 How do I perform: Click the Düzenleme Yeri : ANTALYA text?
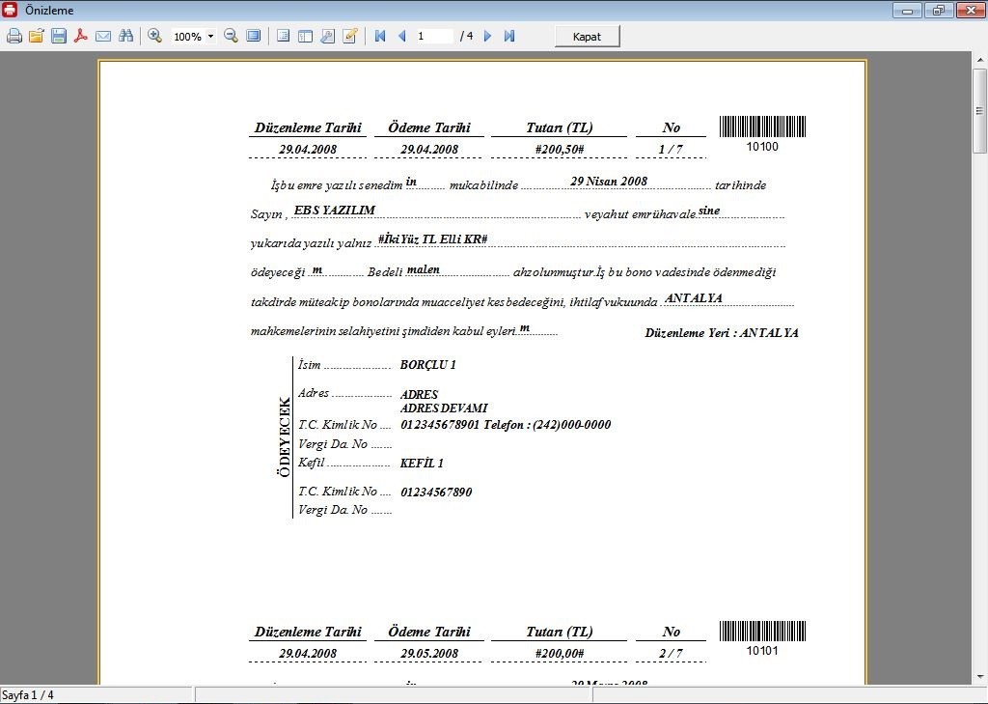(x=722, y=332)
